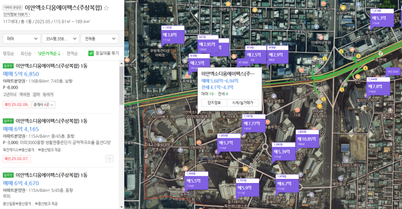Click scrollbar up arrow in listing panel

point(122,64)
